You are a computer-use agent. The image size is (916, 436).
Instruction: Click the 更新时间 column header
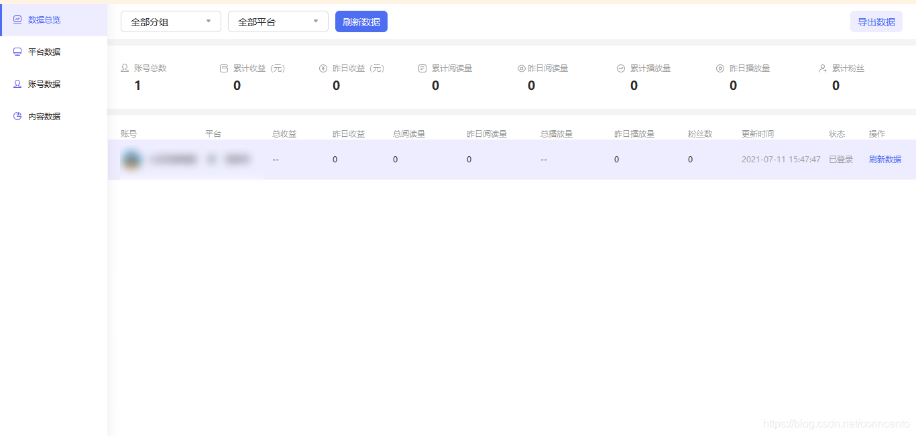pos(758,134)
